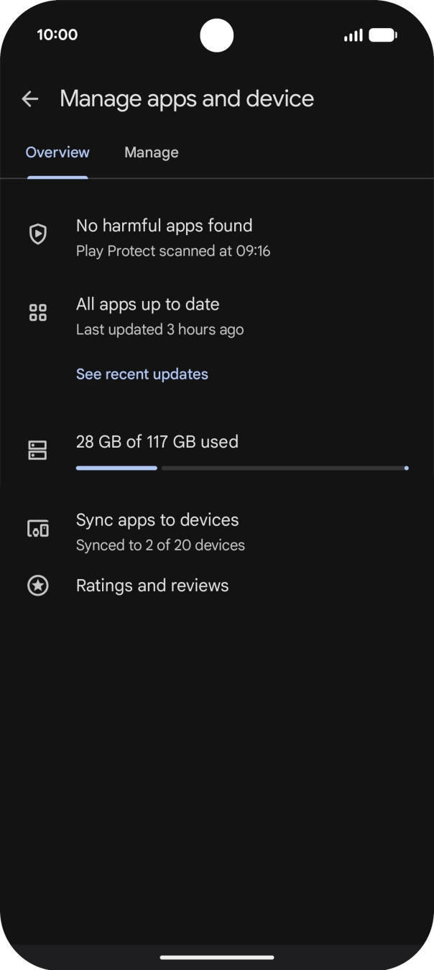Viewport: 434px width, 970px height.
Task: Tap the 10:00 clock in status bar
Action: point(57,35)
